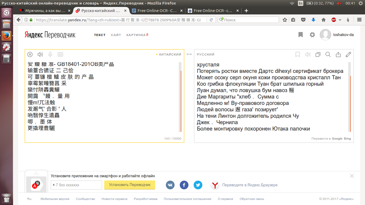Click inside the Chinese source text area
This screenshot has height=205, width=365.
pos(103,96)
